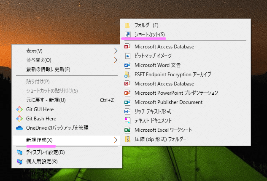The width and height of the screenshot is (267, 181).
Task: Click the Git Bash Here label
Action: click(41, 118)
